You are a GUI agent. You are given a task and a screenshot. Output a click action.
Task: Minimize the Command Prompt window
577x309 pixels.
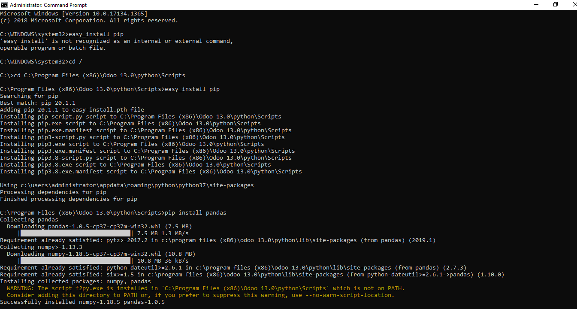pyautogui.click(x=536, y=5)
